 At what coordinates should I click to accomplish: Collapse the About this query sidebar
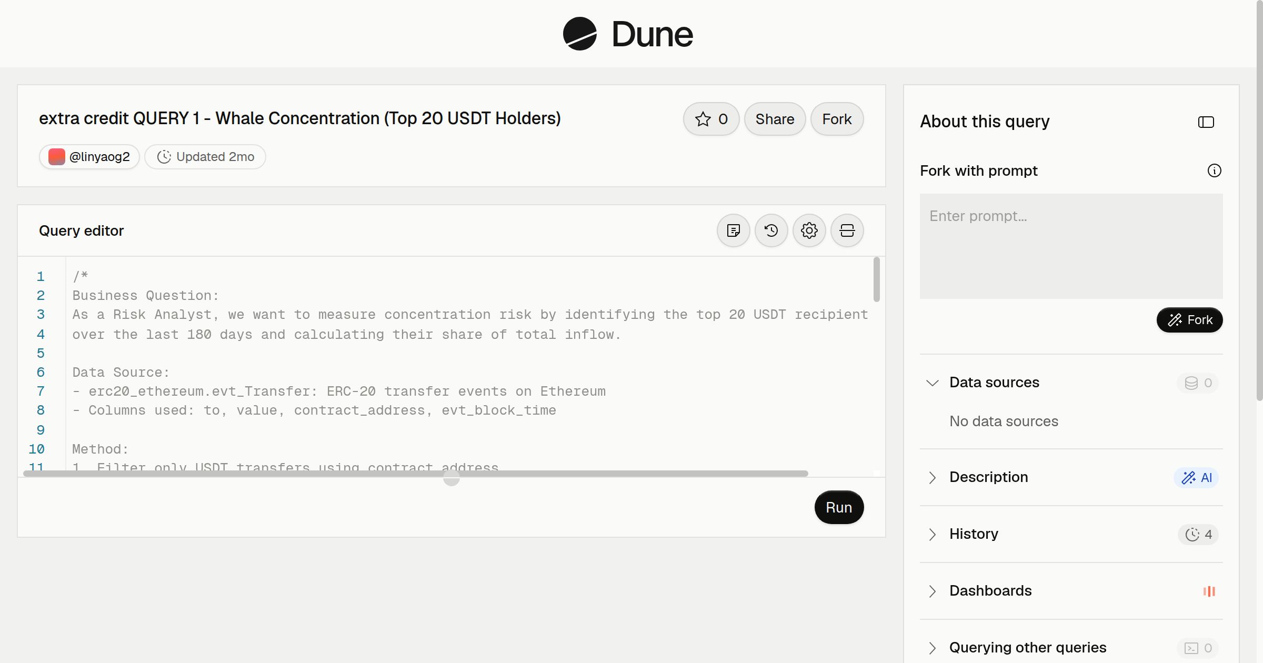[x=1206, y=122]
